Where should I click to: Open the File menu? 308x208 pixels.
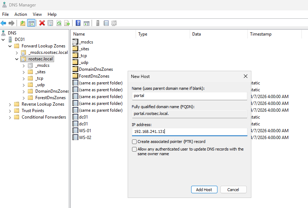(5, 14)
